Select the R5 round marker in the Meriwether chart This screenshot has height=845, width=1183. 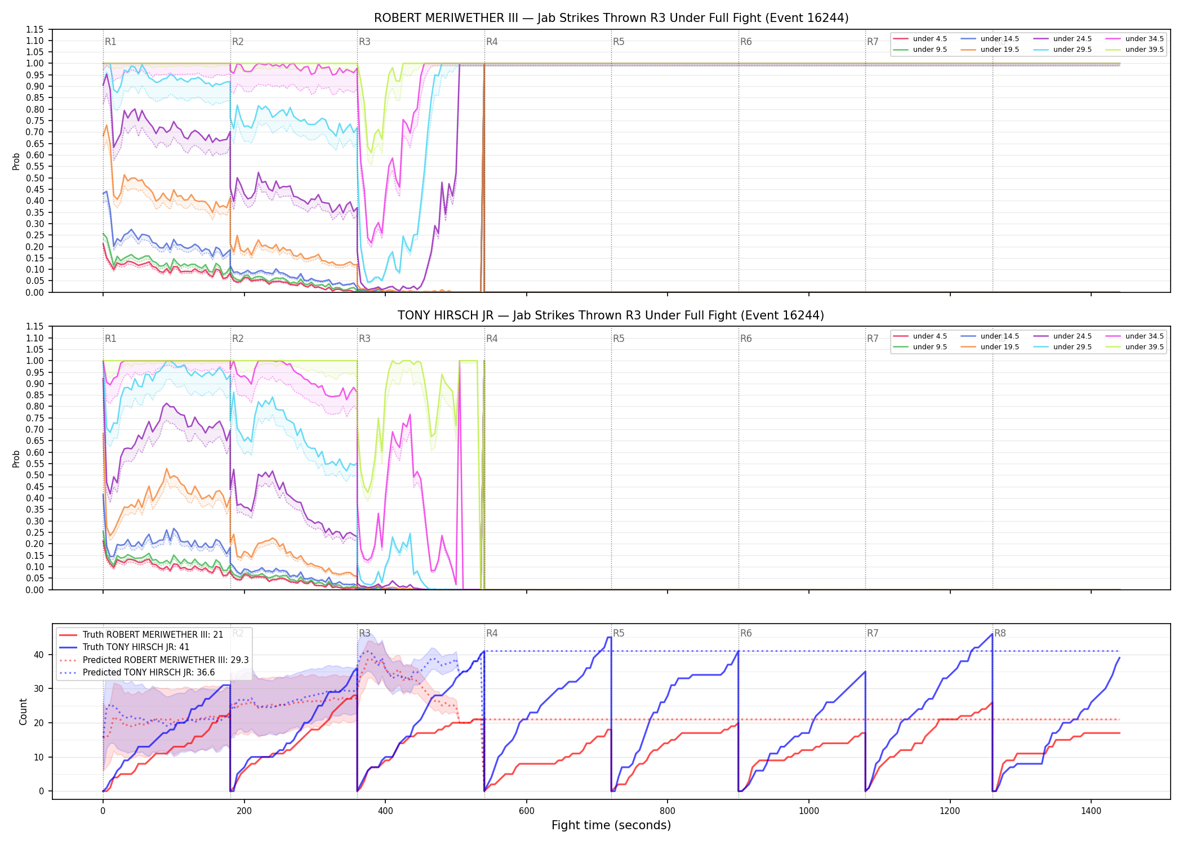click(x=619, y=42)
